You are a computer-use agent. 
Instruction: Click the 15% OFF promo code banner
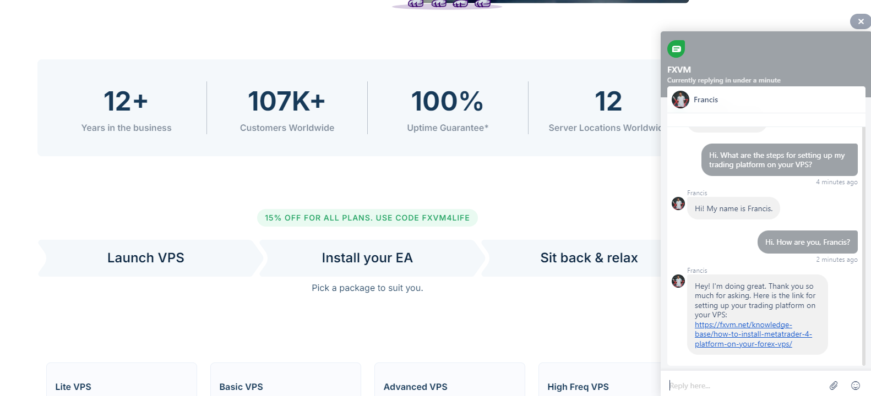[x=367, y=218]
